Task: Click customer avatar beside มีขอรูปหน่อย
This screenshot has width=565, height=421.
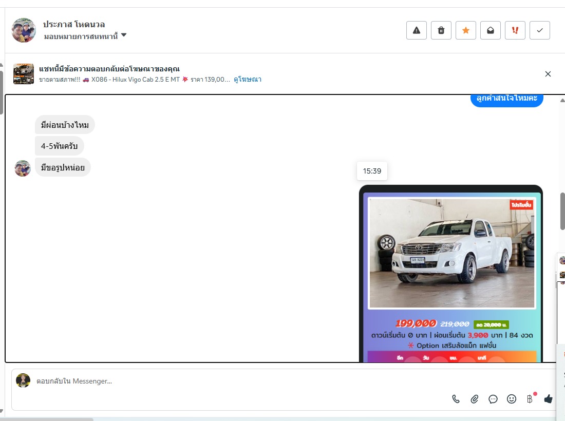Action: (23, 168)
